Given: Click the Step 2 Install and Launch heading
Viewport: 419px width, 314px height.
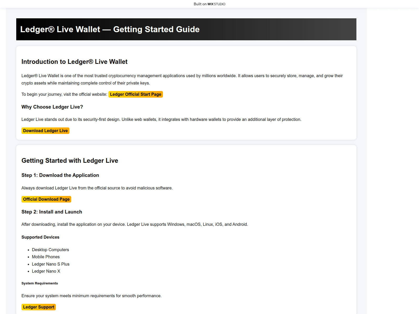Looking at the screenshot, I should pos(52,212).
